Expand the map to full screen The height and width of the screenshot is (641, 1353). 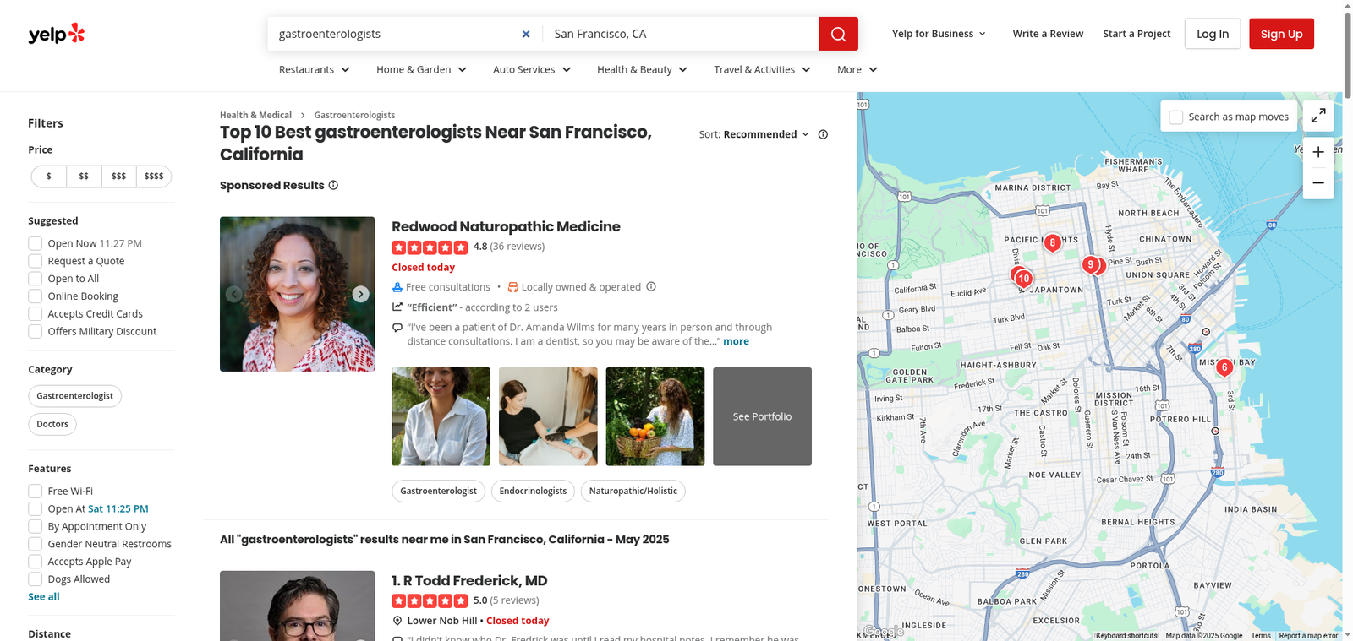point(1318,117)
